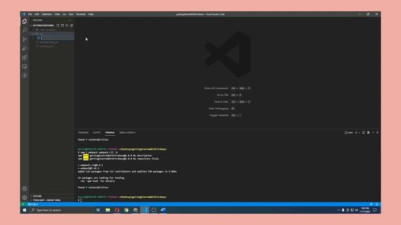The height and width of the screenshot is (225, 401).
Task: Open the Search view in the activity bar
Action: [24, 31]
